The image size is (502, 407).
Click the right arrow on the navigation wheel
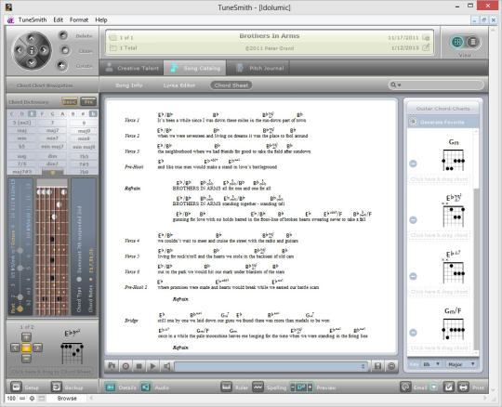pos(44,50)
